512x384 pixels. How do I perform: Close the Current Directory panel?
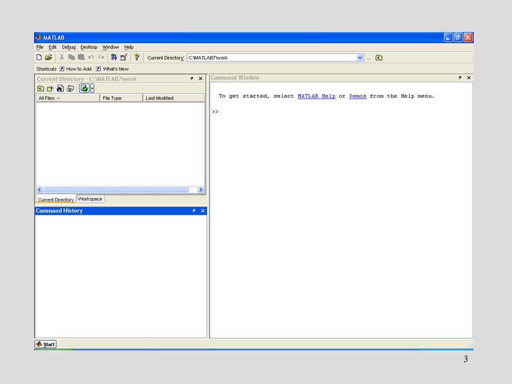[201, 78]
